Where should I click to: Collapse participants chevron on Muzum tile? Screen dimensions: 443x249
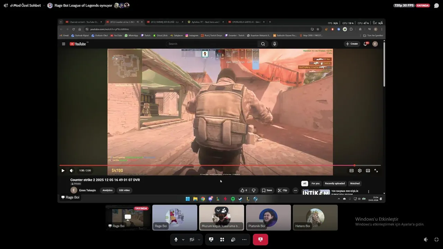click(x=218, y=210)
